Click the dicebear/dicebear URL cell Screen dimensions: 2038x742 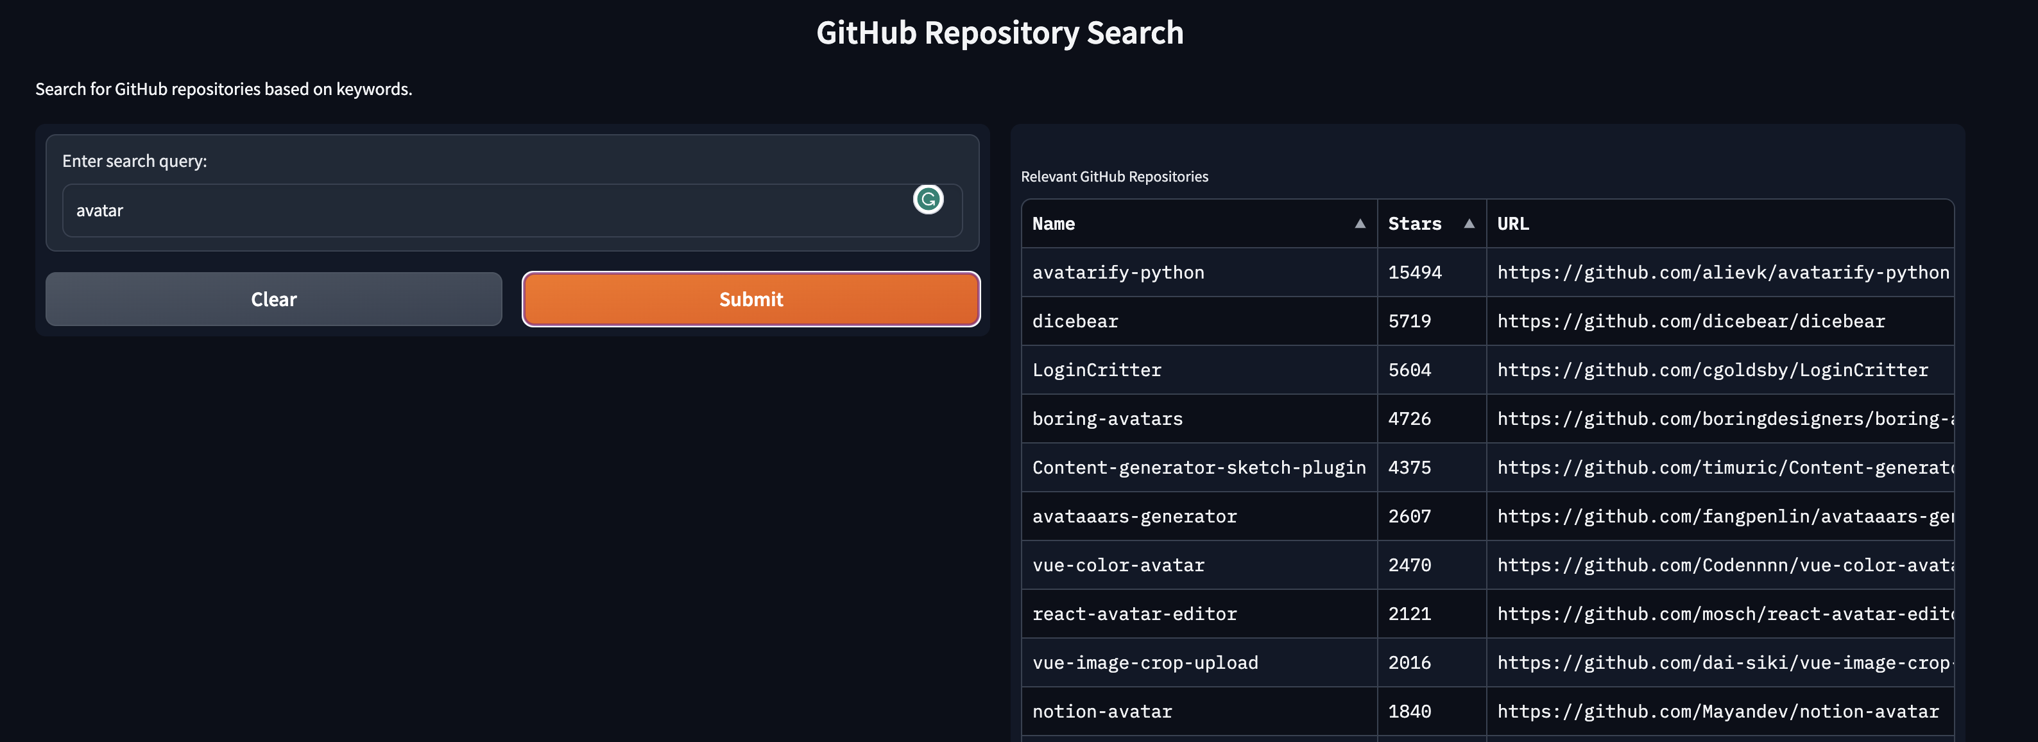click(1720, 321)
